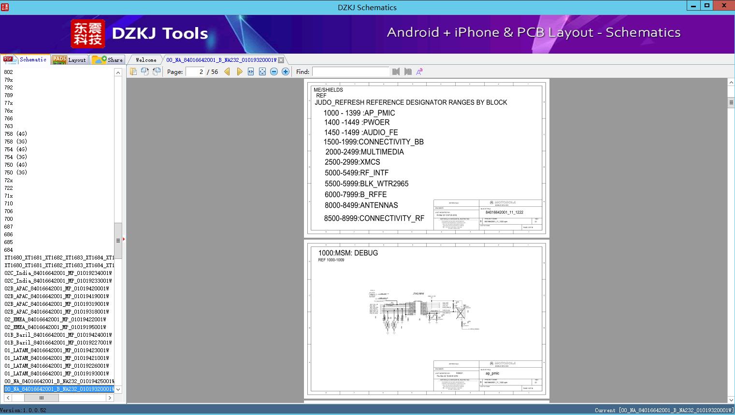Screen dimensions: 735x415
Task: Close the 00_NA_84016642001_B_NA232 document tab
Action: 281,60
